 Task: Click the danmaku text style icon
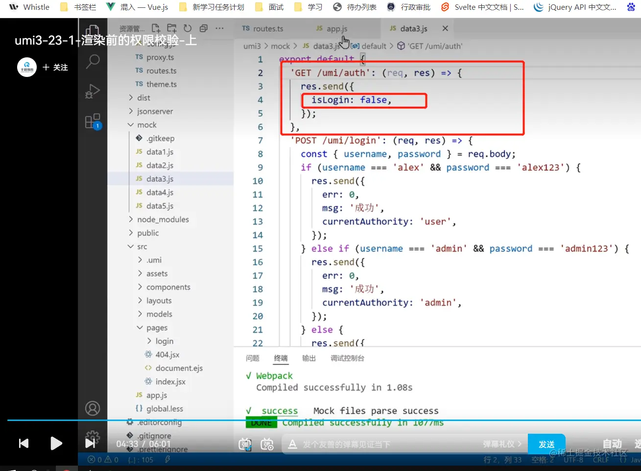coord(292,444)
